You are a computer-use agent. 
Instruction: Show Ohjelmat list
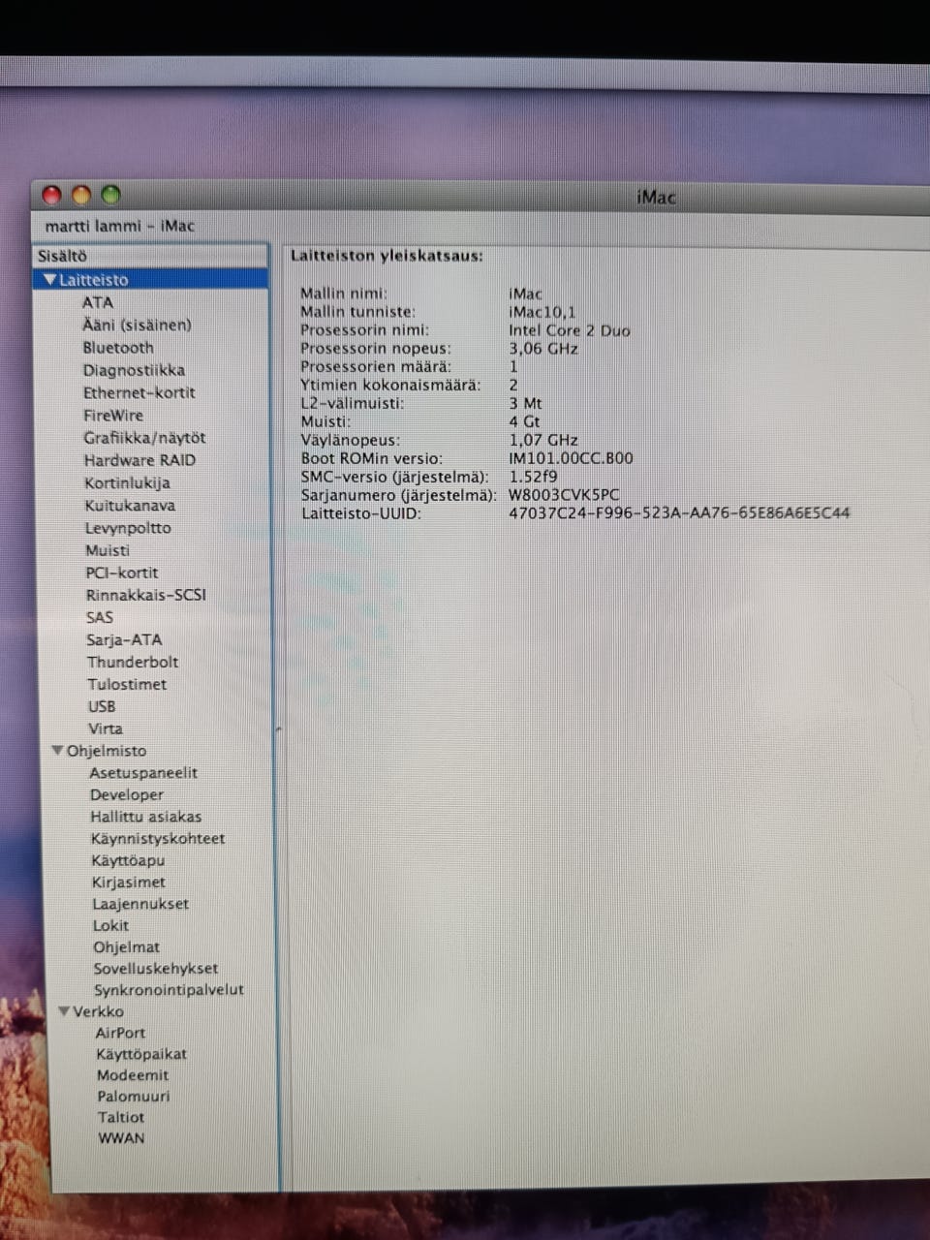pos(127,947)
